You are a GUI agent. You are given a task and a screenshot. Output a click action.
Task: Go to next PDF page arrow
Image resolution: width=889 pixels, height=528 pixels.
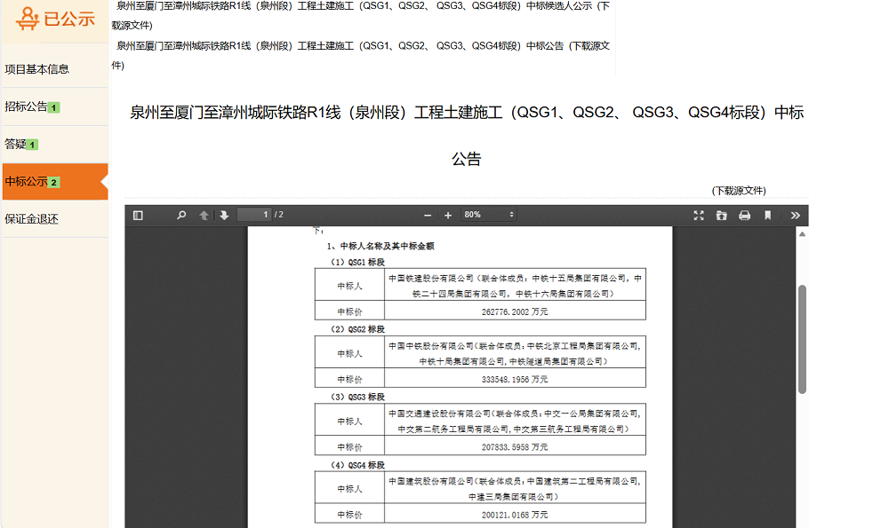[x=225, y=215]
